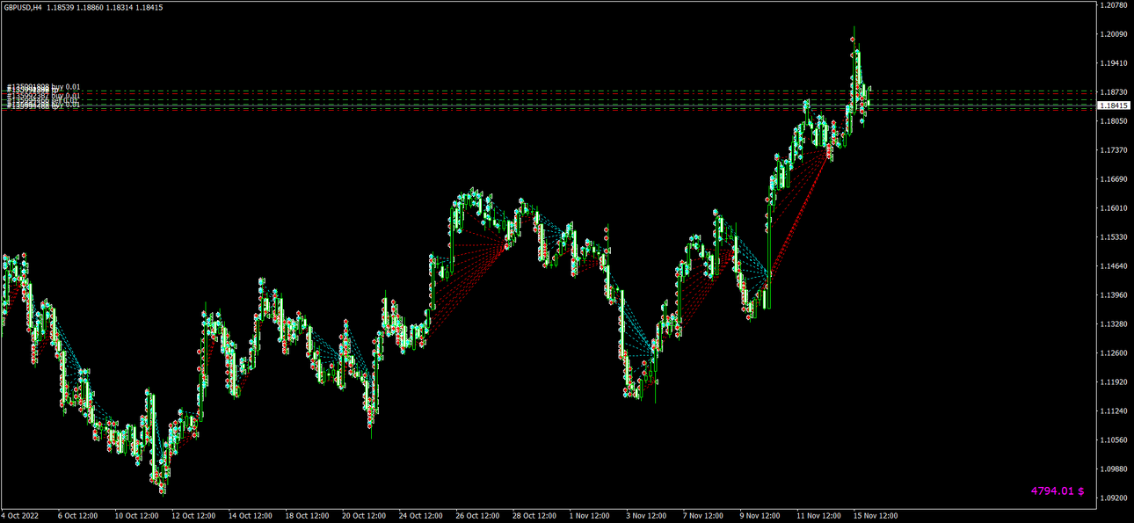Click the 1.13280 price axis label
The height and width of the screenshot is (523, 1134).
[x=1113, y=324]
